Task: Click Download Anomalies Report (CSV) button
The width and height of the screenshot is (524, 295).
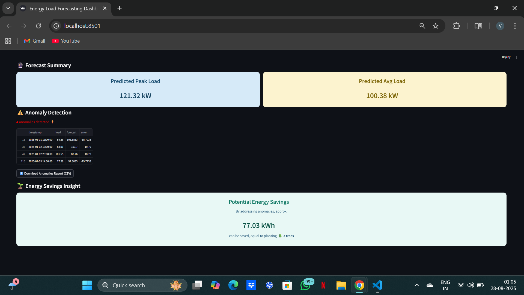Action: pyautogui.click(x=45, y=173)
